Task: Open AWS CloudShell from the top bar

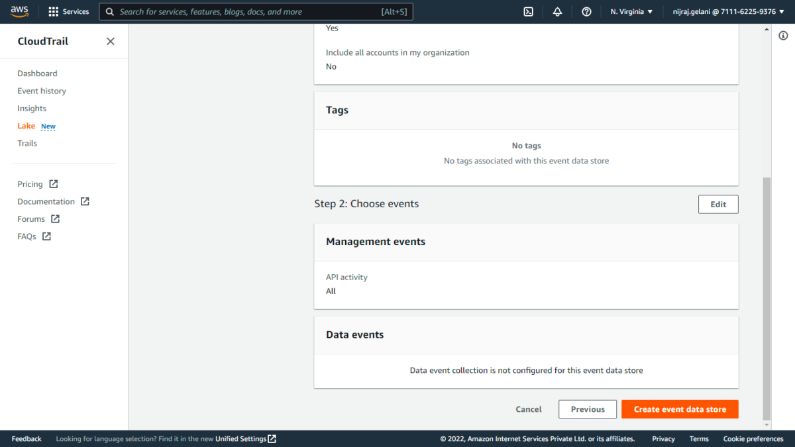Action: 528,11
